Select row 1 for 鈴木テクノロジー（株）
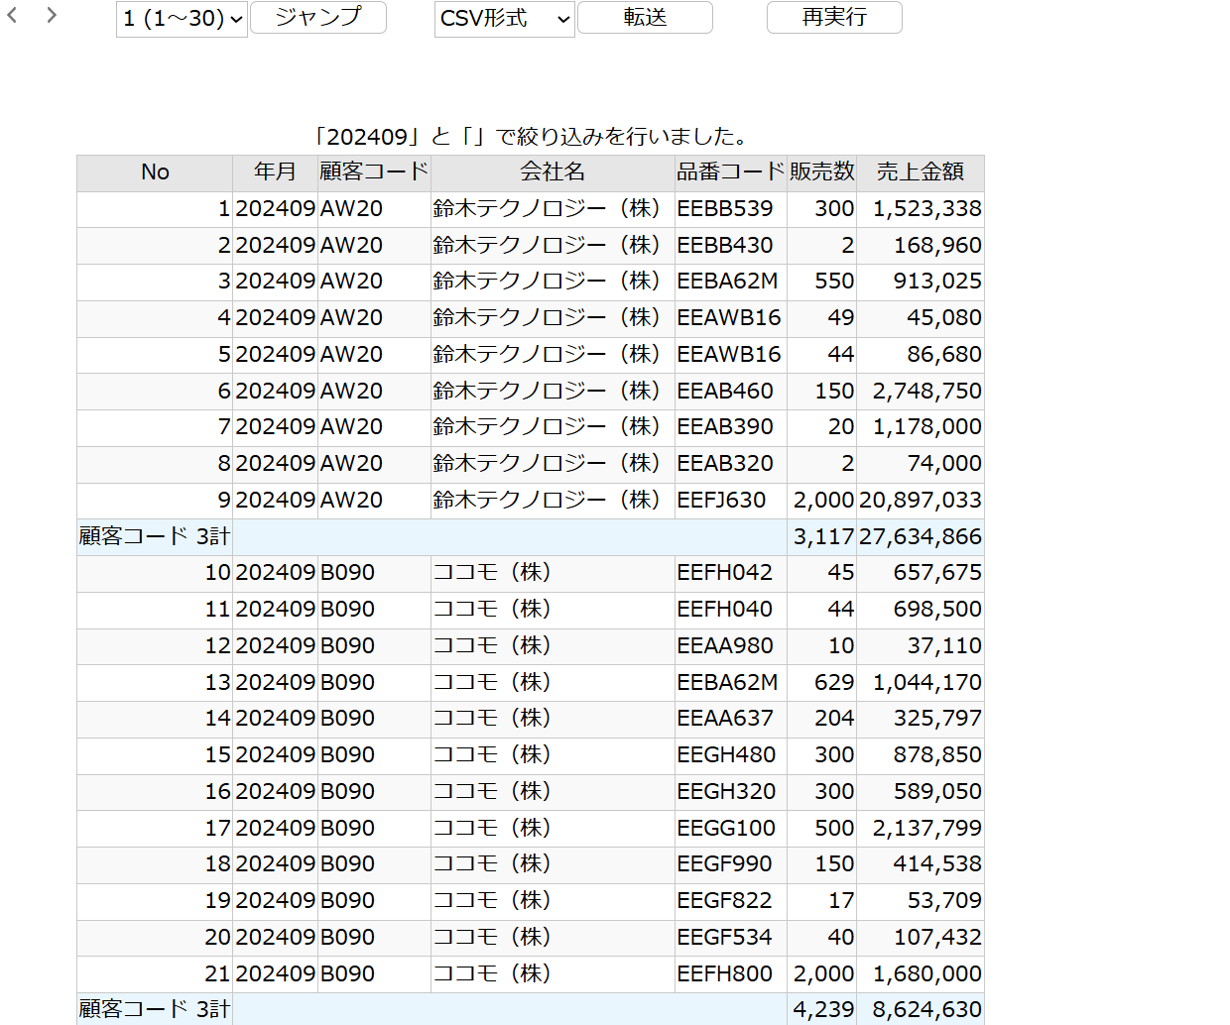This screenshot has width=1230, height=1025. pos(552,208)
